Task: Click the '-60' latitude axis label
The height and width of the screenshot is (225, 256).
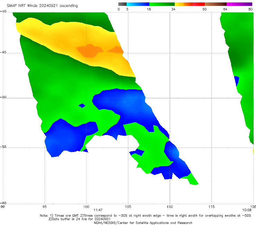Action: pyautogui.click(x=3, y=203)
